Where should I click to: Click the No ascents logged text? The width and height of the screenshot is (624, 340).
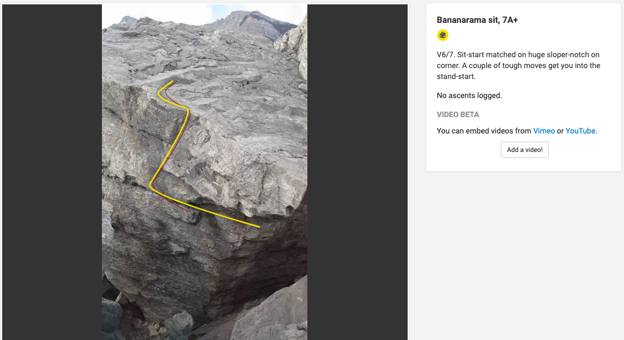pyautogui.click(x=469, y=95)
